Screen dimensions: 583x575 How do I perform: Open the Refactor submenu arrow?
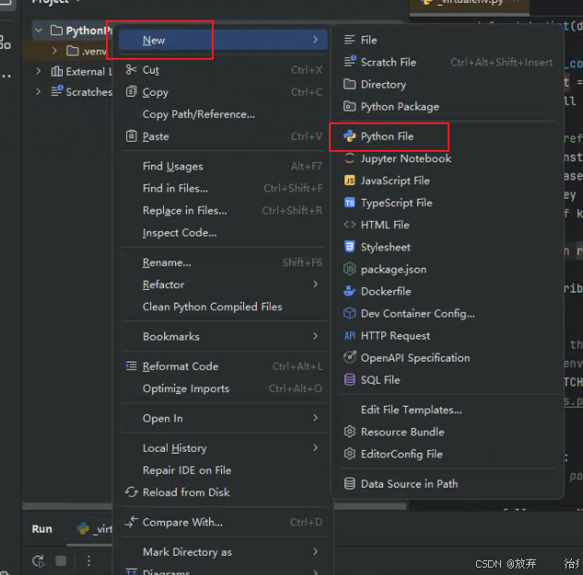click(315, 284)
